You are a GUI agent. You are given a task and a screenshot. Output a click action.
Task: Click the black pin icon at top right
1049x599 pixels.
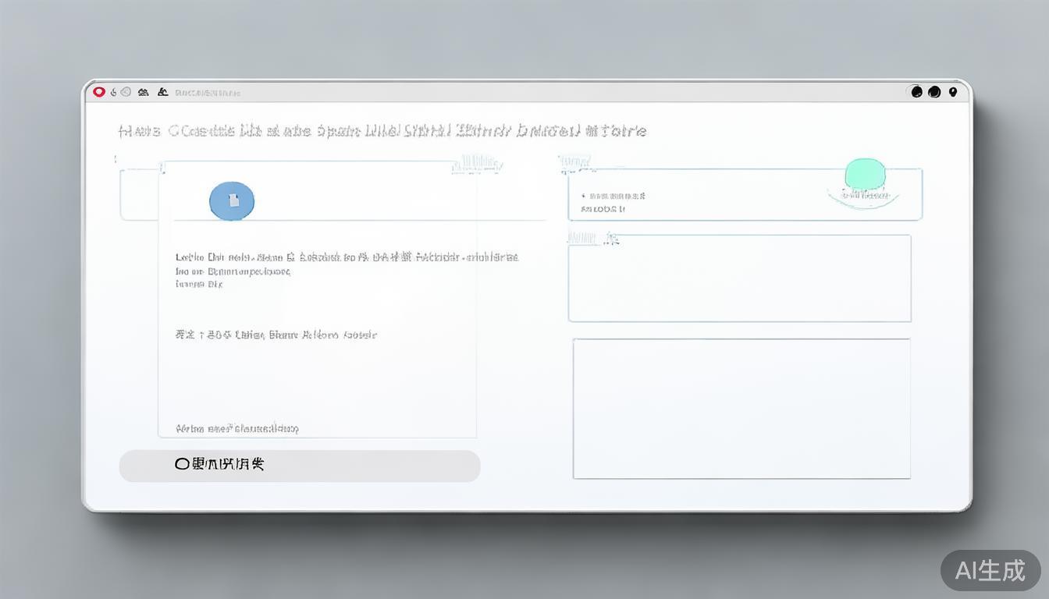(953, 92)
